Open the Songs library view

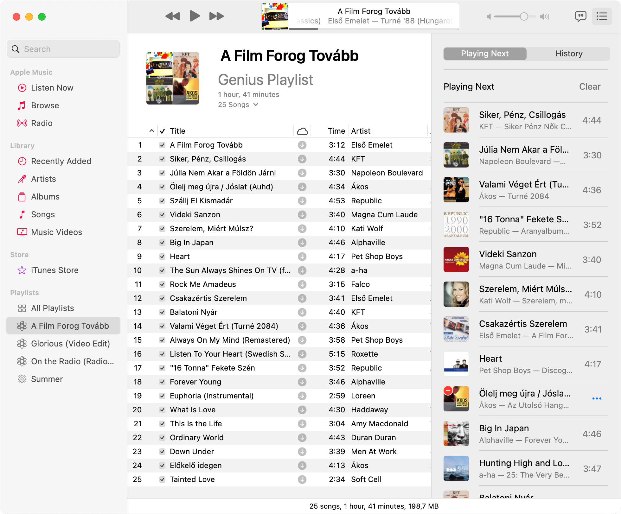click(63, 214)
